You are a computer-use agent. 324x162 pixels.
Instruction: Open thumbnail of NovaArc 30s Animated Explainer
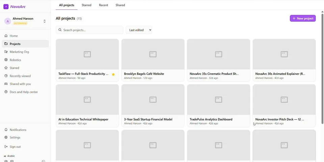tap(284, 54)
